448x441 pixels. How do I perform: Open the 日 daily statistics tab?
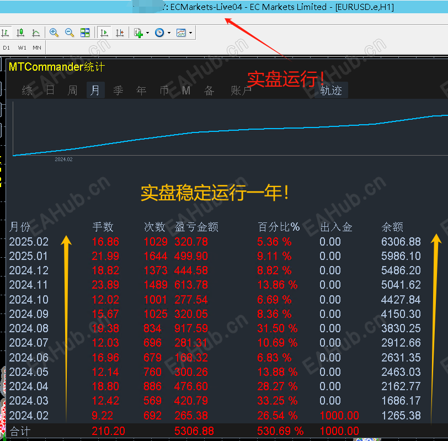(50, 91)
